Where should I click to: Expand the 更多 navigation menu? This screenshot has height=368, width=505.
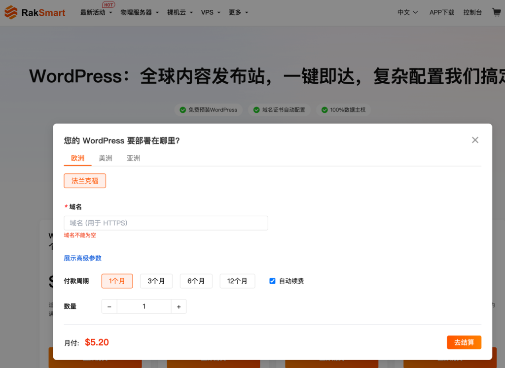click(x=235, y=12)
